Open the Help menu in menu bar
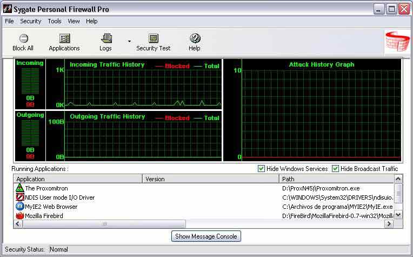 tap(92, 21)
